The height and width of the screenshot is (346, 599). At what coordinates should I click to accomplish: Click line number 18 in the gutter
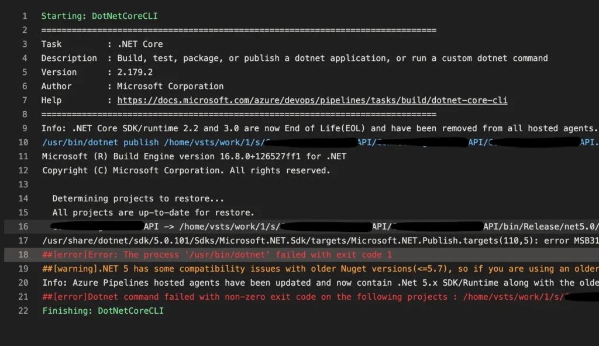pyautogui.click(x=23, y=255)
